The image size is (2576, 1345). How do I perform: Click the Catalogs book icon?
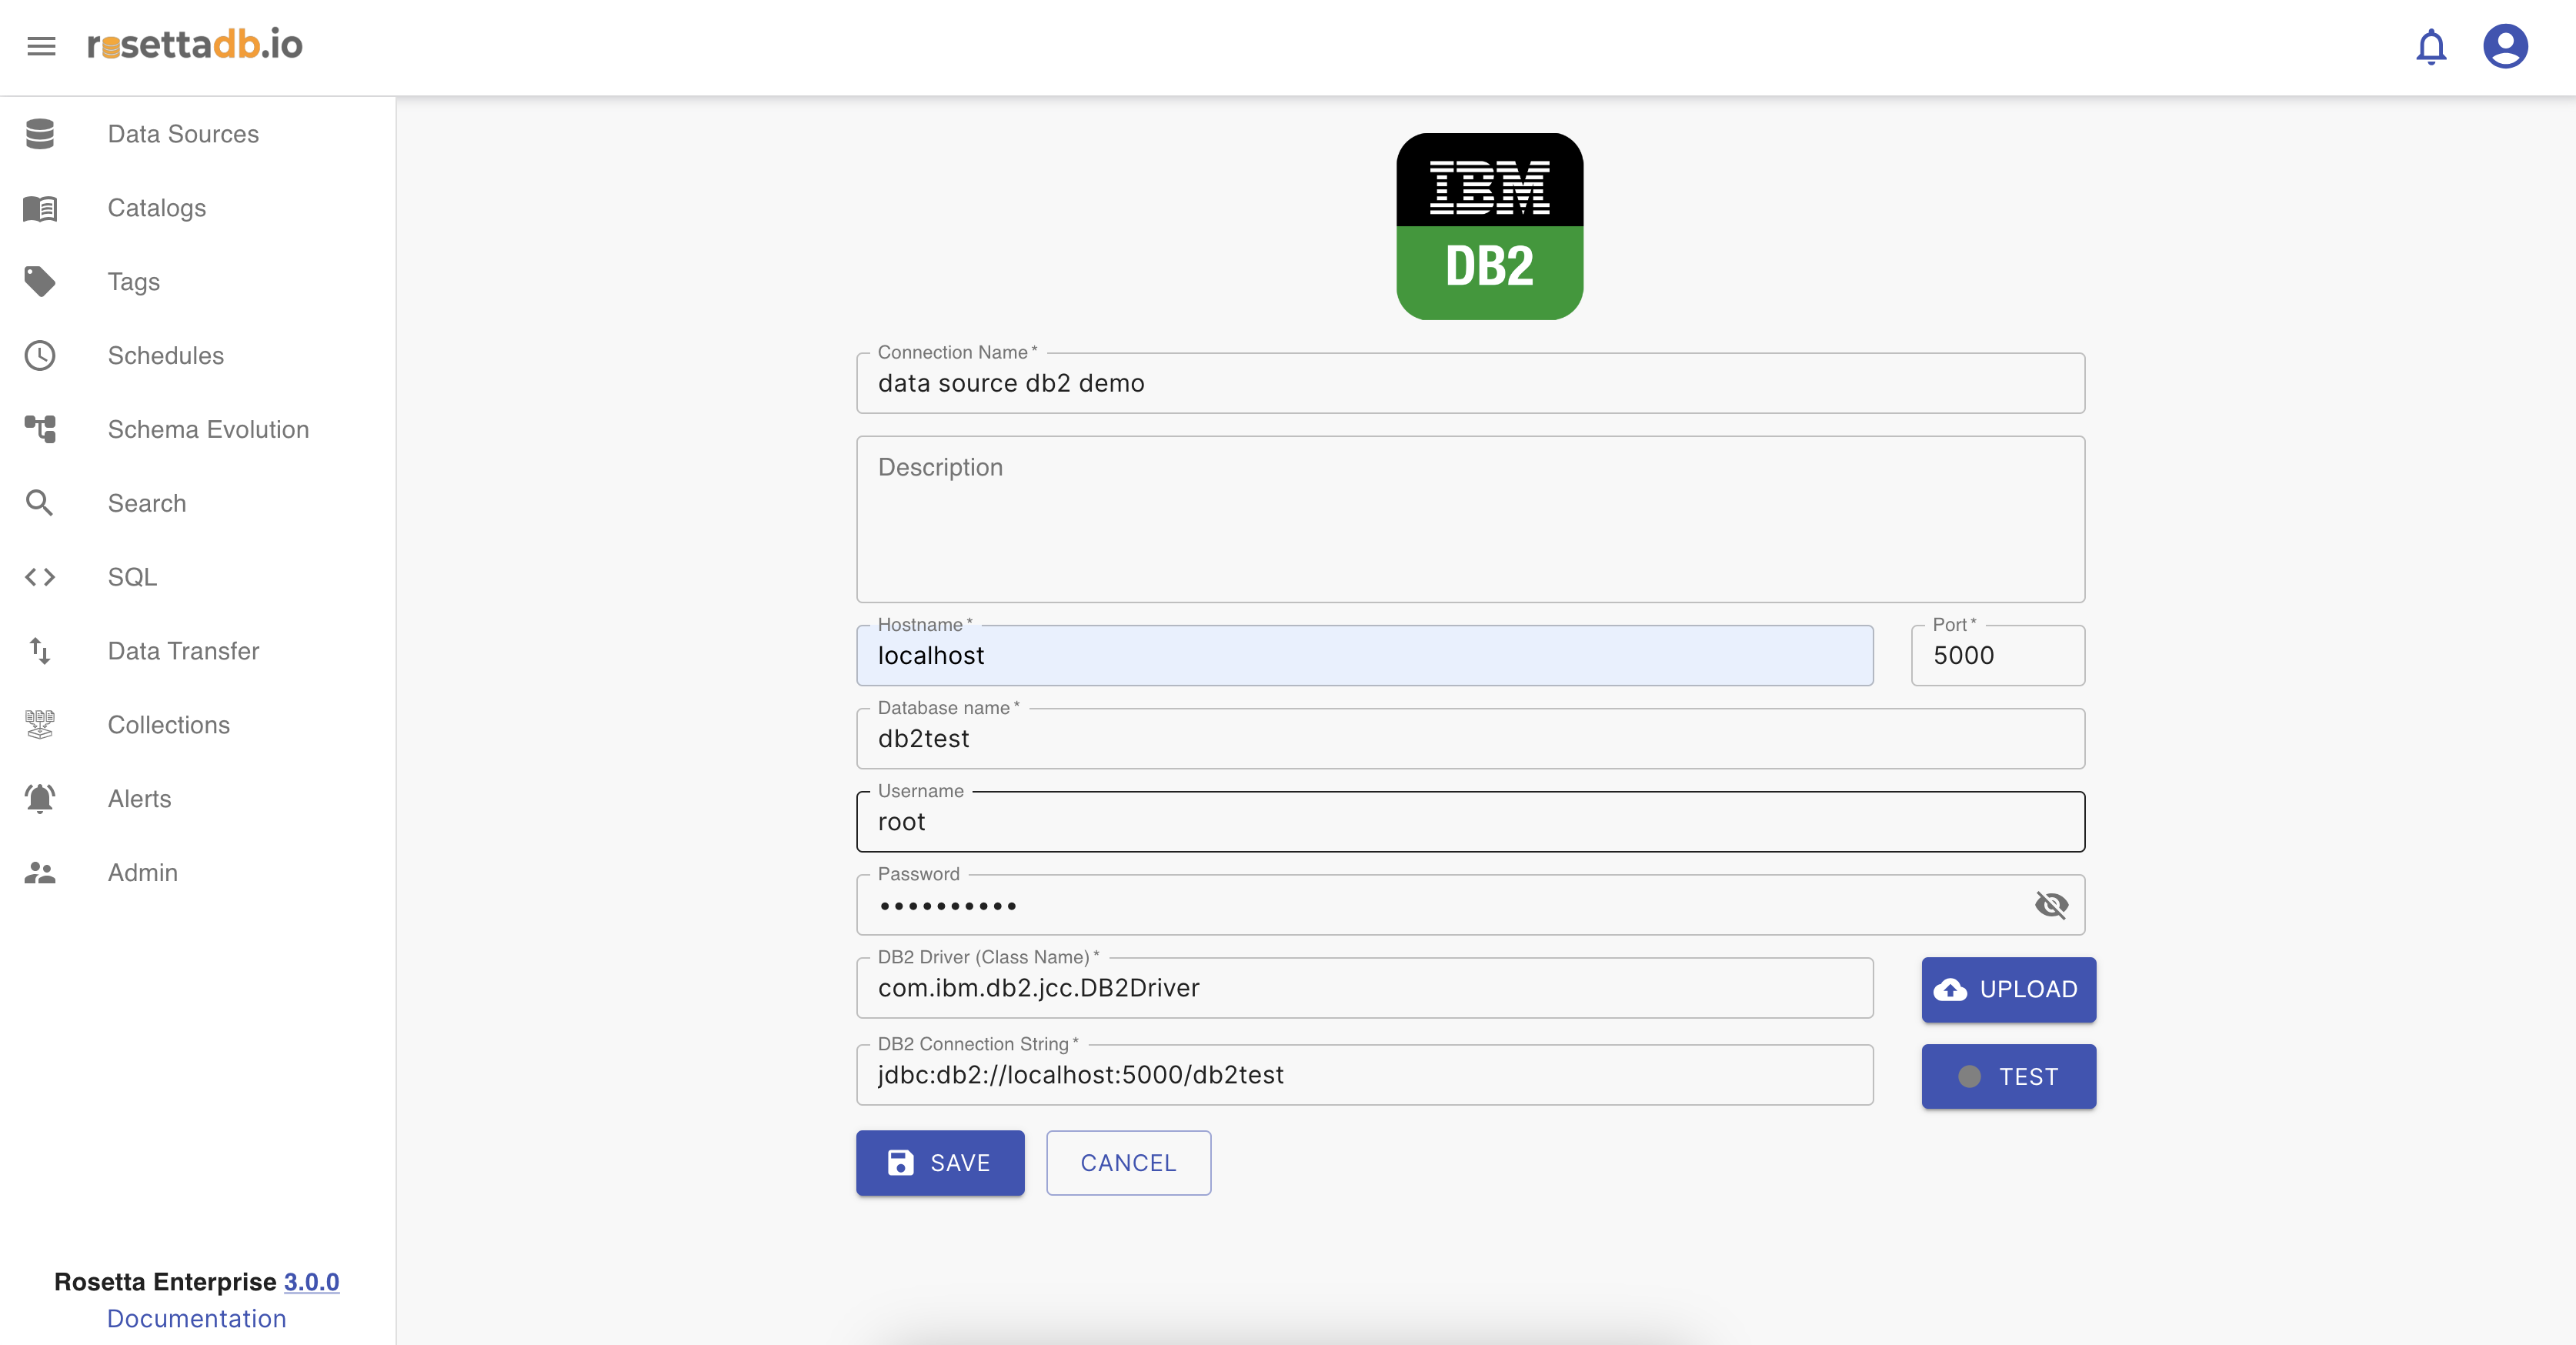tap(40, 208)
